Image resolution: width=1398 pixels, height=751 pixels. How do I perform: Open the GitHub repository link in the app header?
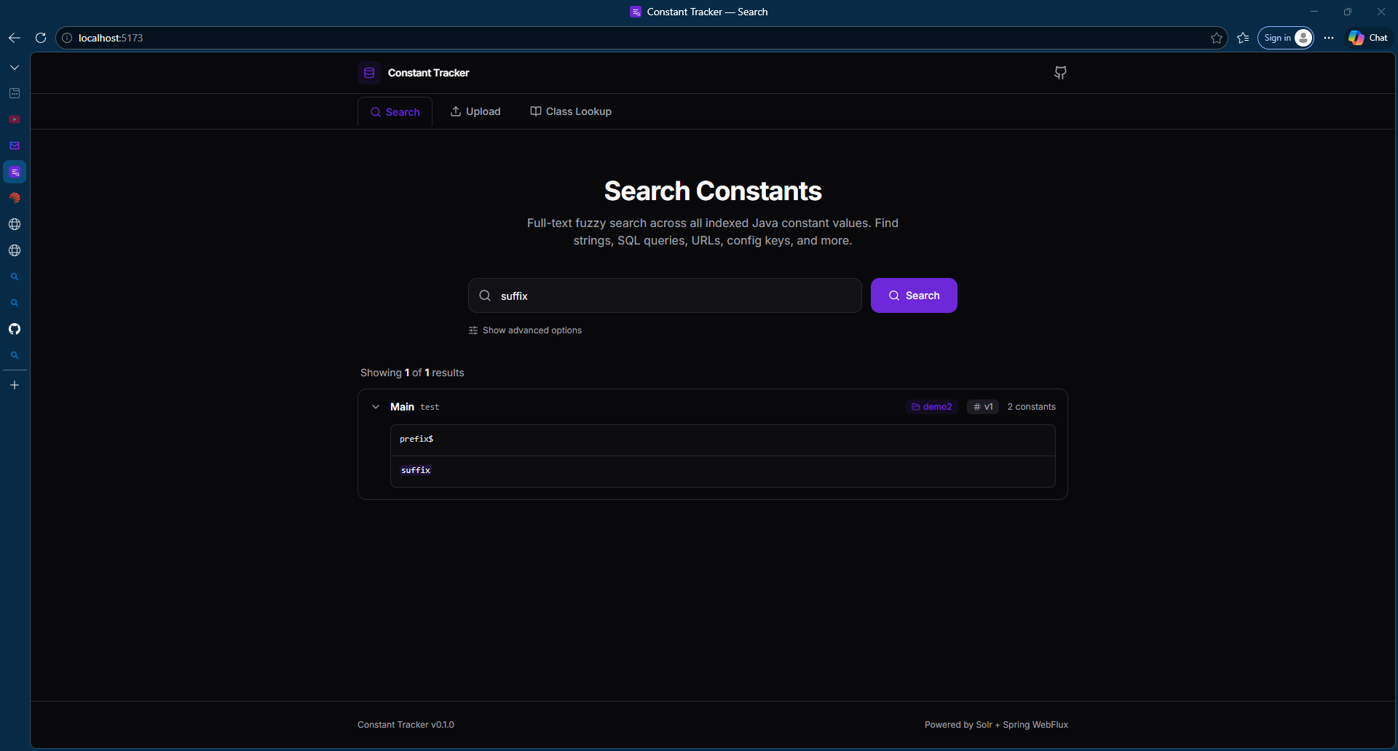click(1059, 73)
